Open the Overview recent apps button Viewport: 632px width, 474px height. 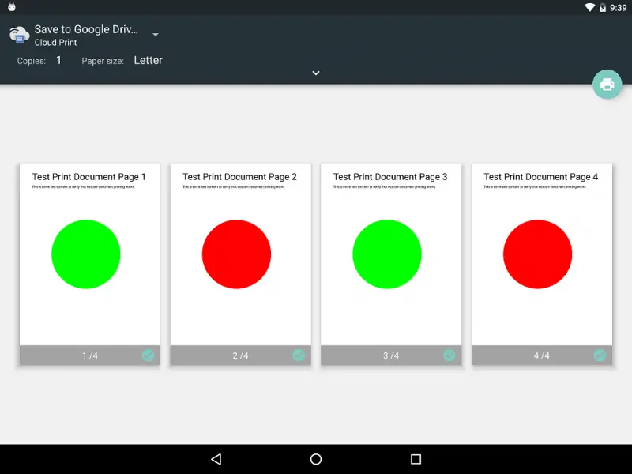(x=416, y=459)
